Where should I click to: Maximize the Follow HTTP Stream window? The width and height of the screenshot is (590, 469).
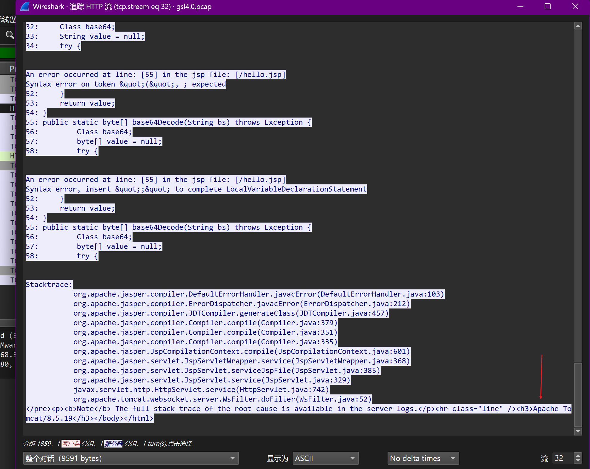click(548, 6)
